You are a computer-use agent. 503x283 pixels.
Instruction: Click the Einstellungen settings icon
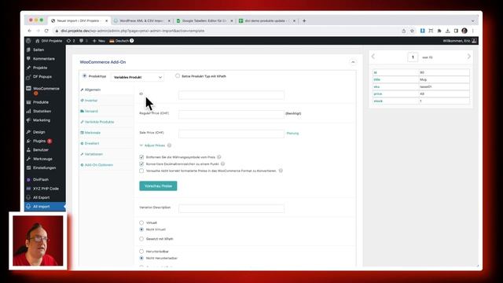[x=28, y=167]
